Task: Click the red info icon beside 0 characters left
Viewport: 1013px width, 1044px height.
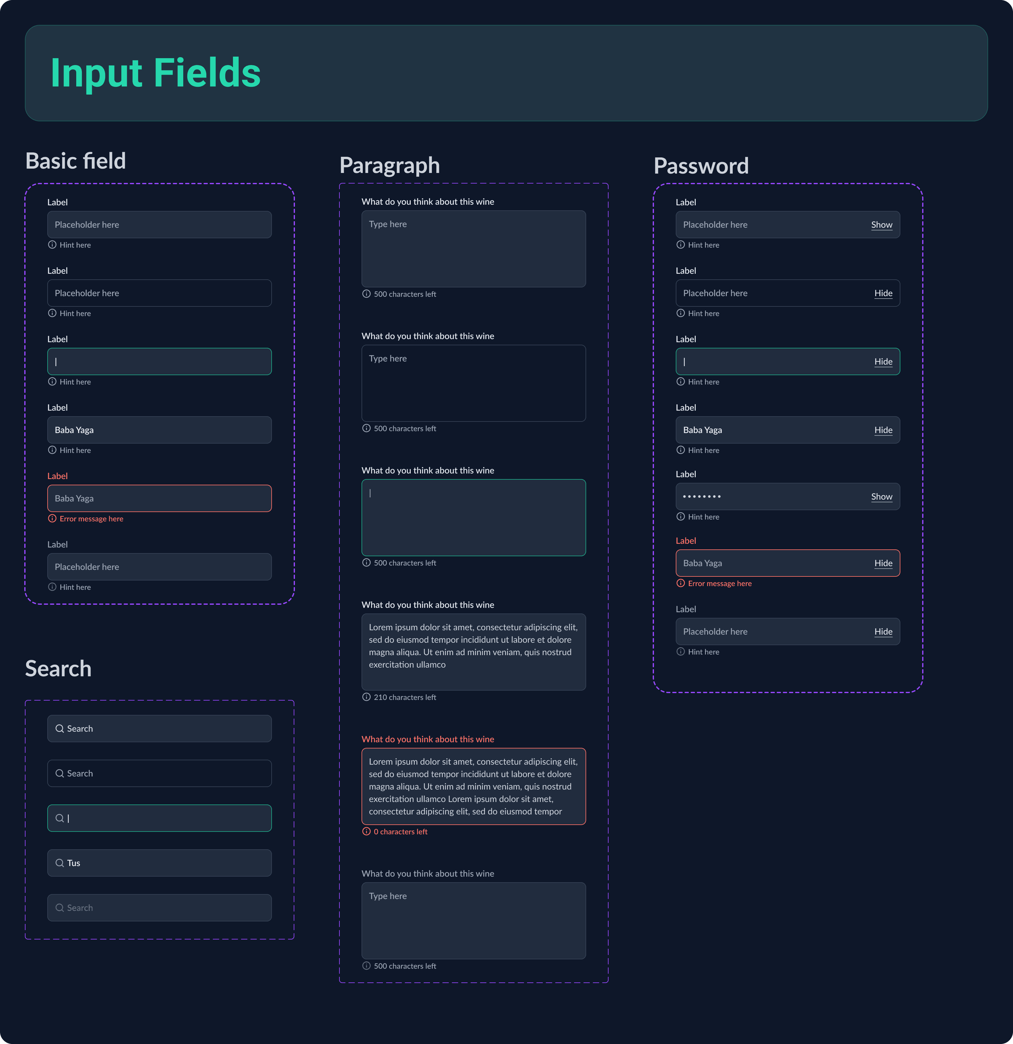Action: pos(366,832)
